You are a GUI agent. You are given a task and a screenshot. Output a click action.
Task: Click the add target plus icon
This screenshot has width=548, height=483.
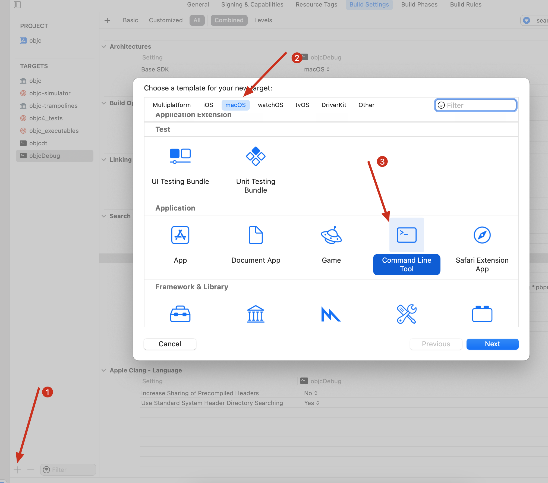tap(17, 470)
